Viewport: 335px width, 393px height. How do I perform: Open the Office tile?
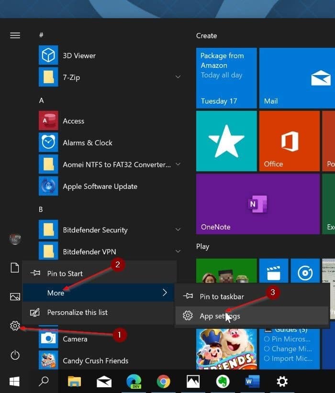pyautogui.click(x=290, y=141)
